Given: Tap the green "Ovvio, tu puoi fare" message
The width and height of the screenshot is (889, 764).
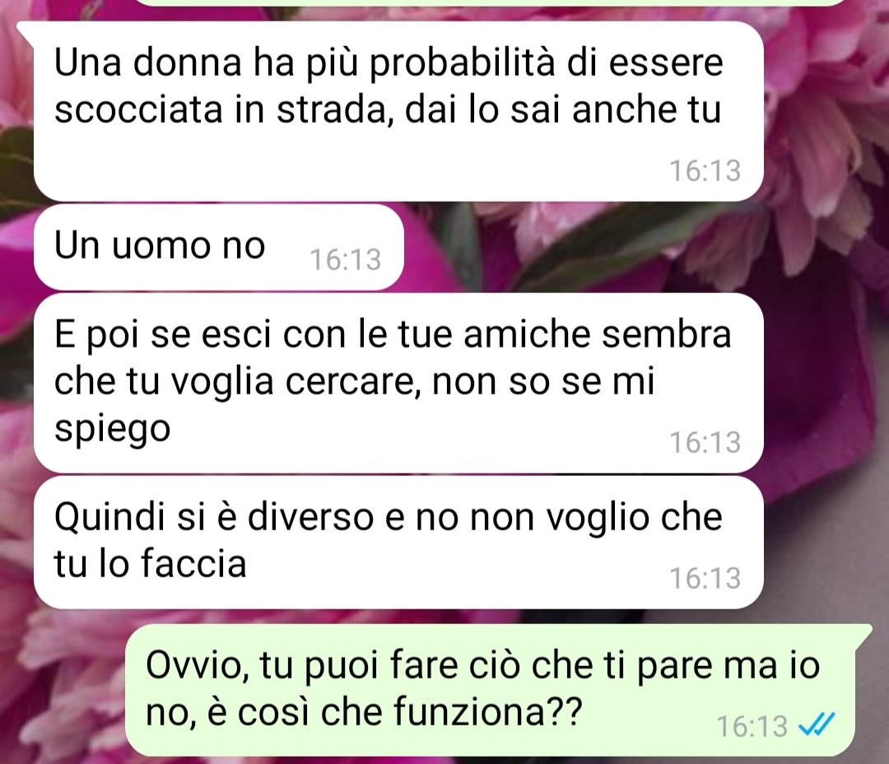Looking at the screenshot, I should 490,690.
